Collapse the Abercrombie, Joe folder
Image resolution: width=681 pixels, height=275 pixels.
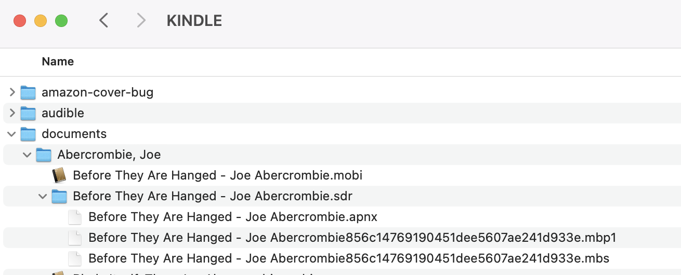28,155
